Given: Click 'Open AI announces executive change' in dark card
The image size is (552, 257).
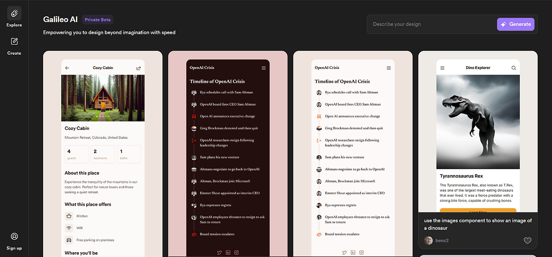Looking at the screenshot, I should click(227, 116).
